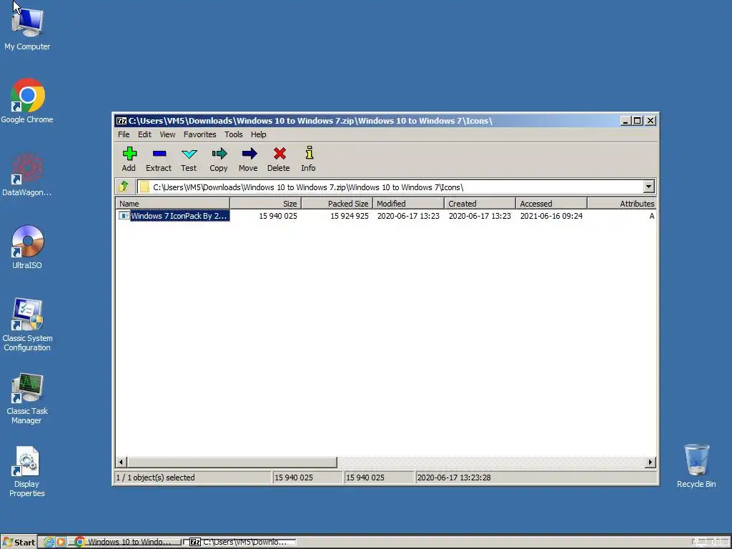Click the 15 924 925 packed size cell
Screen dimensions: 732x549
click(349, 216)
